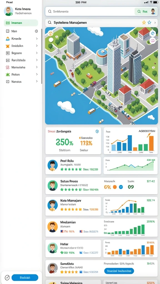The height and width of the screenshot is (284, 160).
Task: Click the green Paton star icon
Action: (x=7, y=74)
